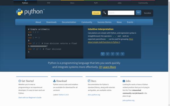Select the Jobs top tab
170x106 pixels.
(120, 3)
